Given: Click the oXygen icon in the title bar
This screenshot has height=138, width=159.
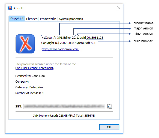Looking at the screenshot, I should point(10,8).
